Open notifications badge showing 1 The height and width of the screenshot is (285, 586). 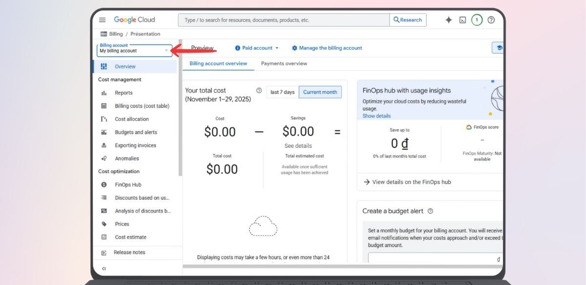point(477,20)
